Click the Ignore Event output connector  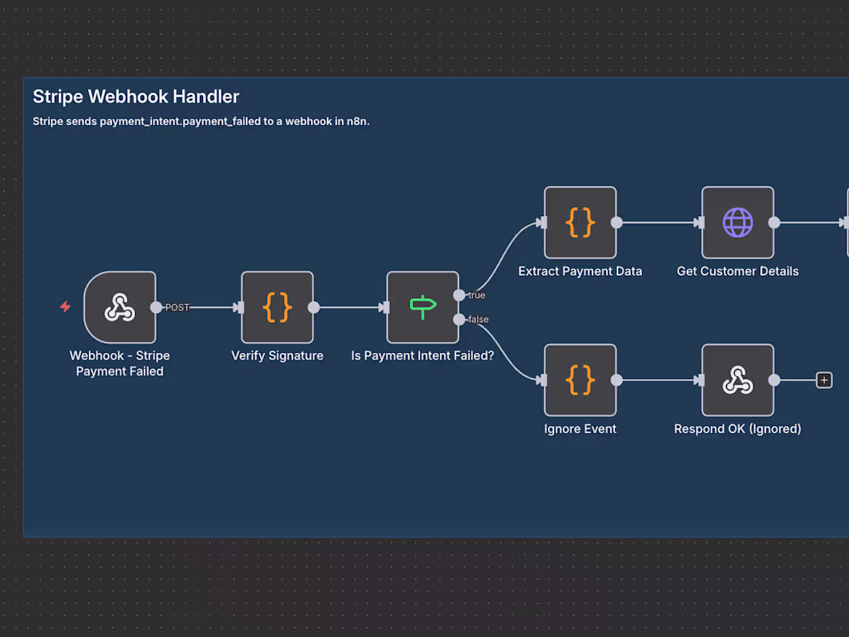click(616, 380)
